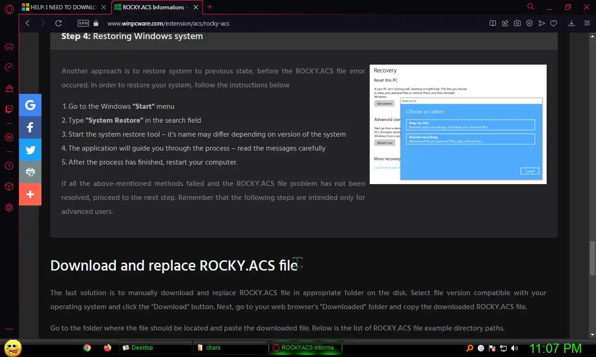Click the address bar URL field
The width and height of the screenshot is (596, 357).
pos(293,23)
